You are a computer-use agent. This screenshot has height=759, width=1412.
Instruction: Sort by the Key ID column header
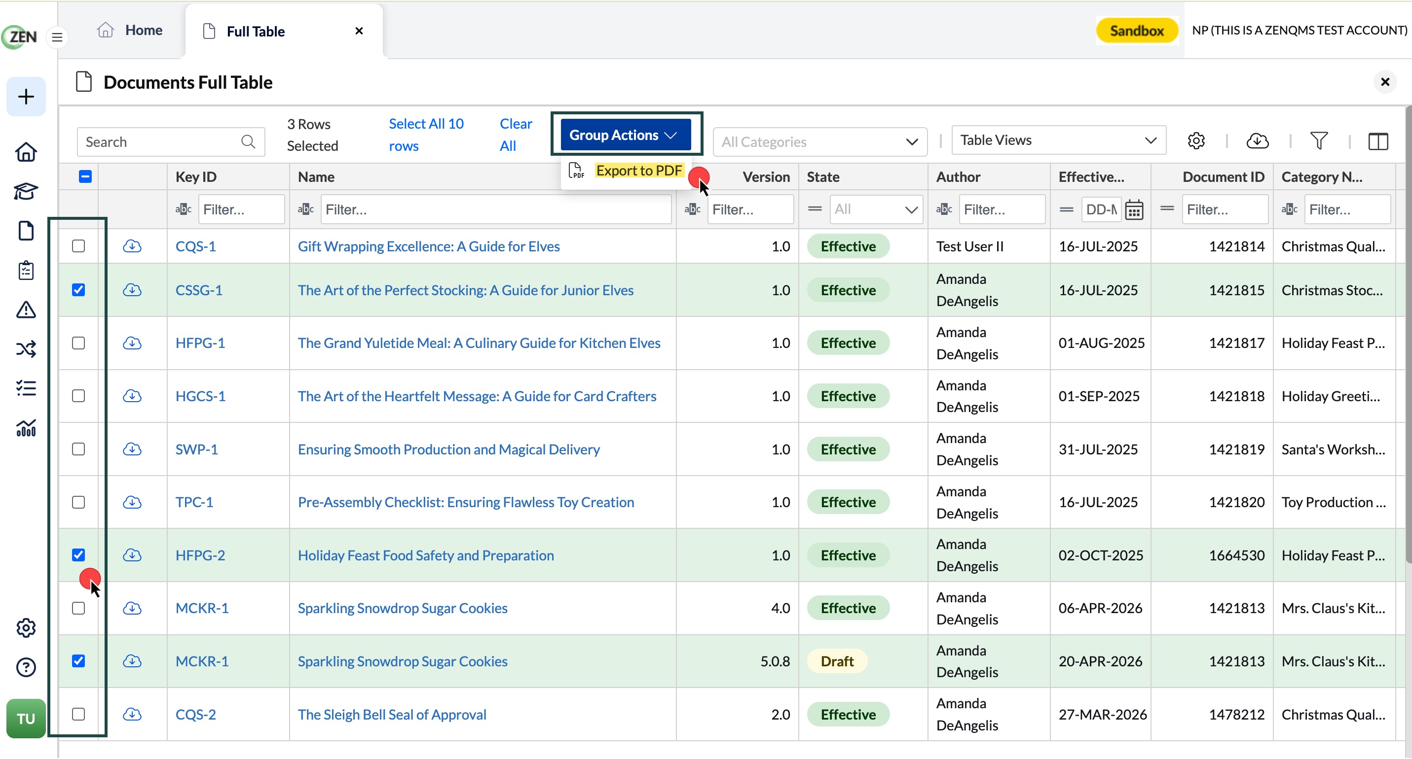pos(196,177)
